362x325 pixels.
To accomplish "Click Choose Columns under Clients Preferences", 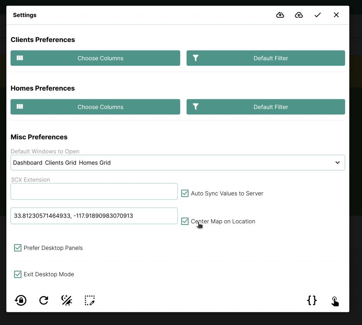I will pos(95,58).
